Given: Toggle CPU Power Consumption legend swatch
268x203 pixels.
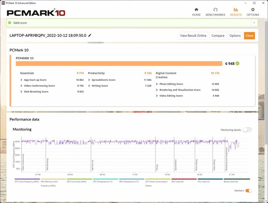Looking at the screenshot, I should pos(158,179).
